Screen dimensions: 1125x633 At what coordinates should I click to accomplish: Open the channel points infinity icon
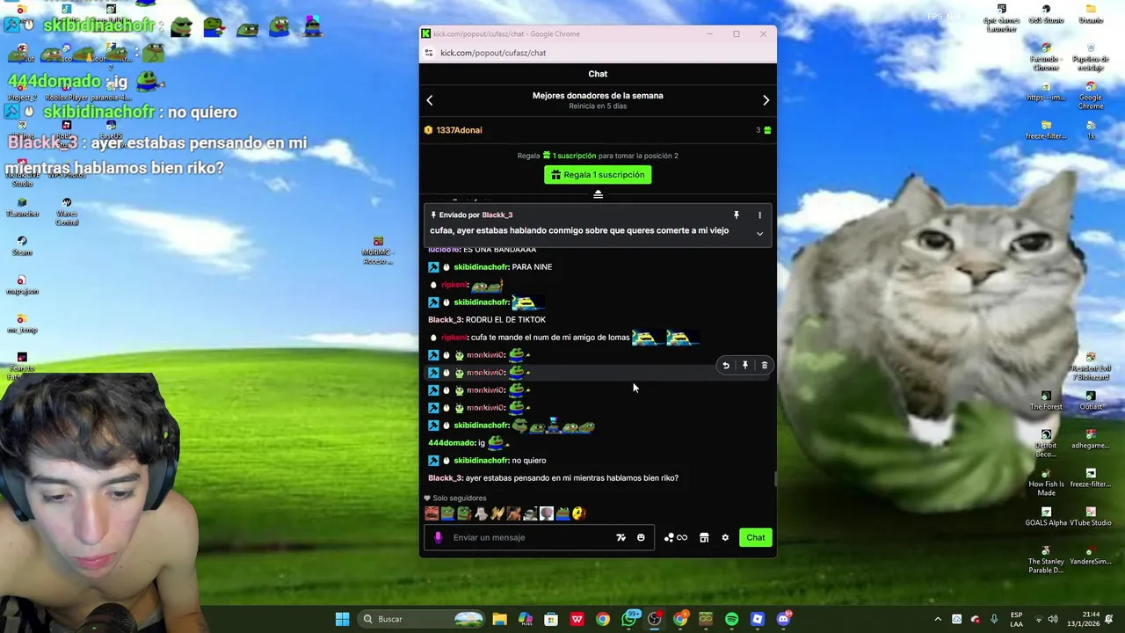pos(675,537)
